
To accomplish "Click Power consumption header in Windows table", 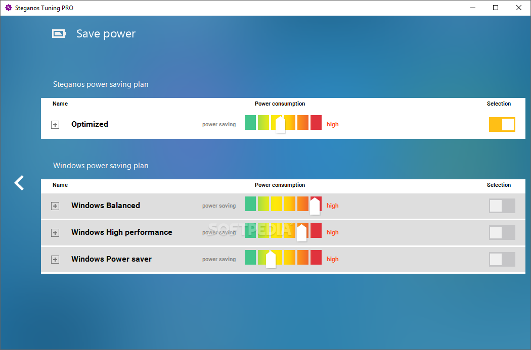I will coord(280,185).
